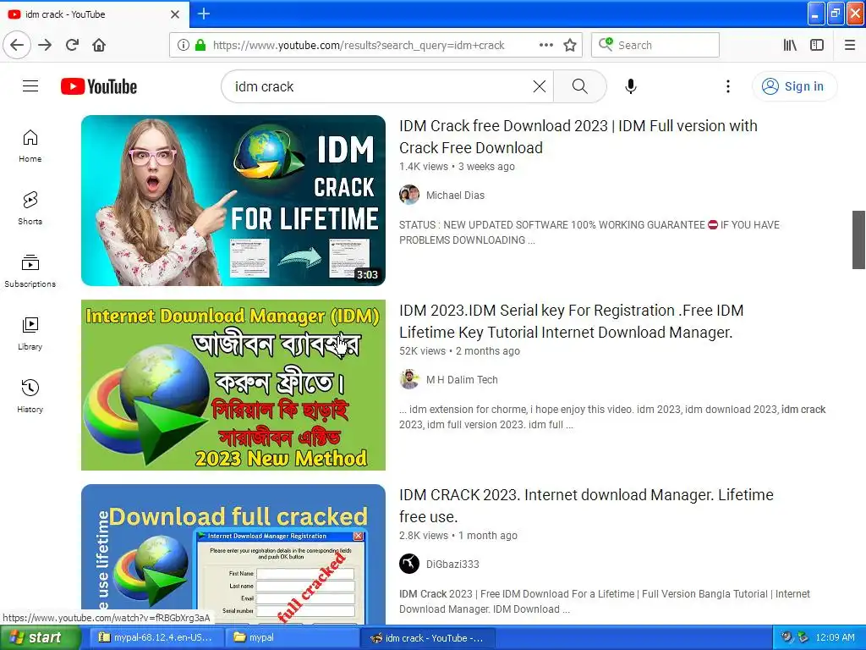866x650 pixels.
Task: Click the text 52K views • 2 months ago
Action: click(459, 351)
